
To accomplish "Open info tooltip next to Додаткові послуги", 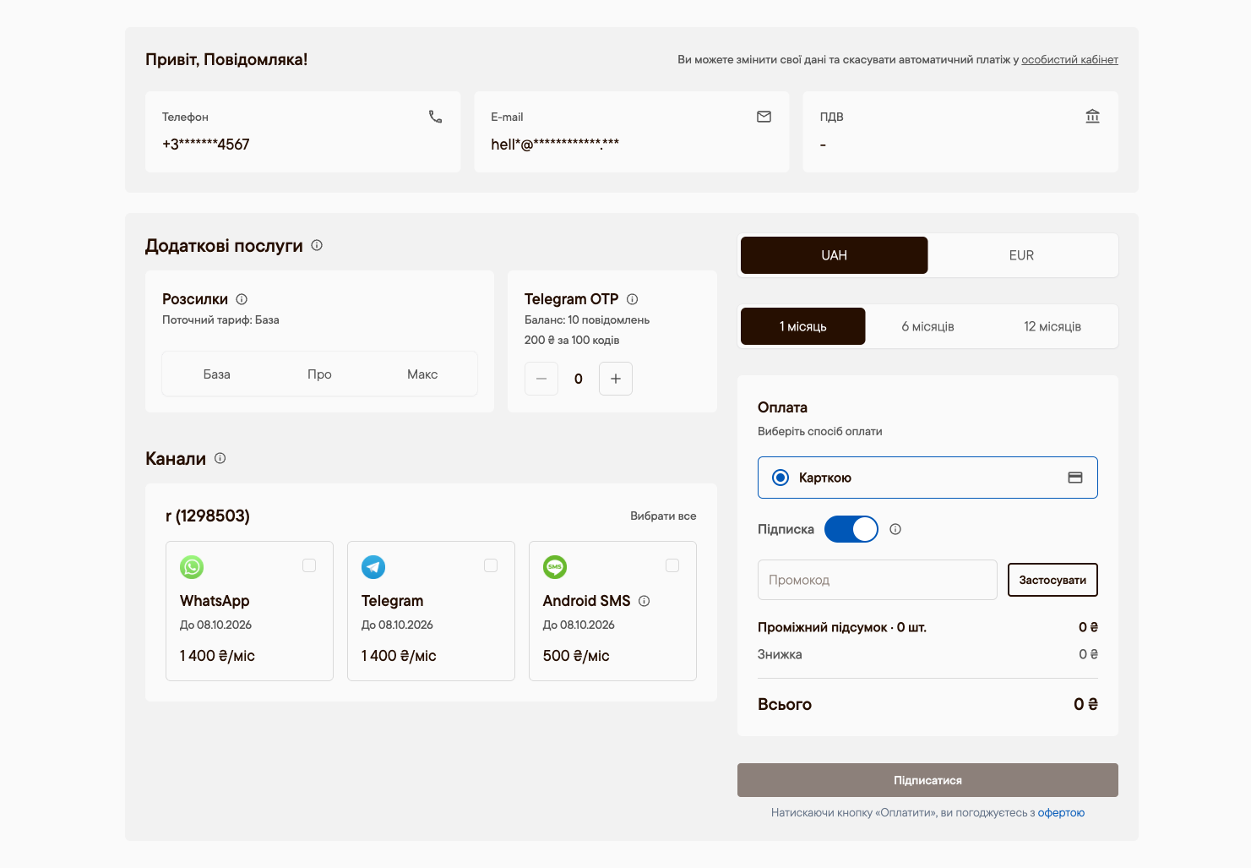I will [317, 245].
